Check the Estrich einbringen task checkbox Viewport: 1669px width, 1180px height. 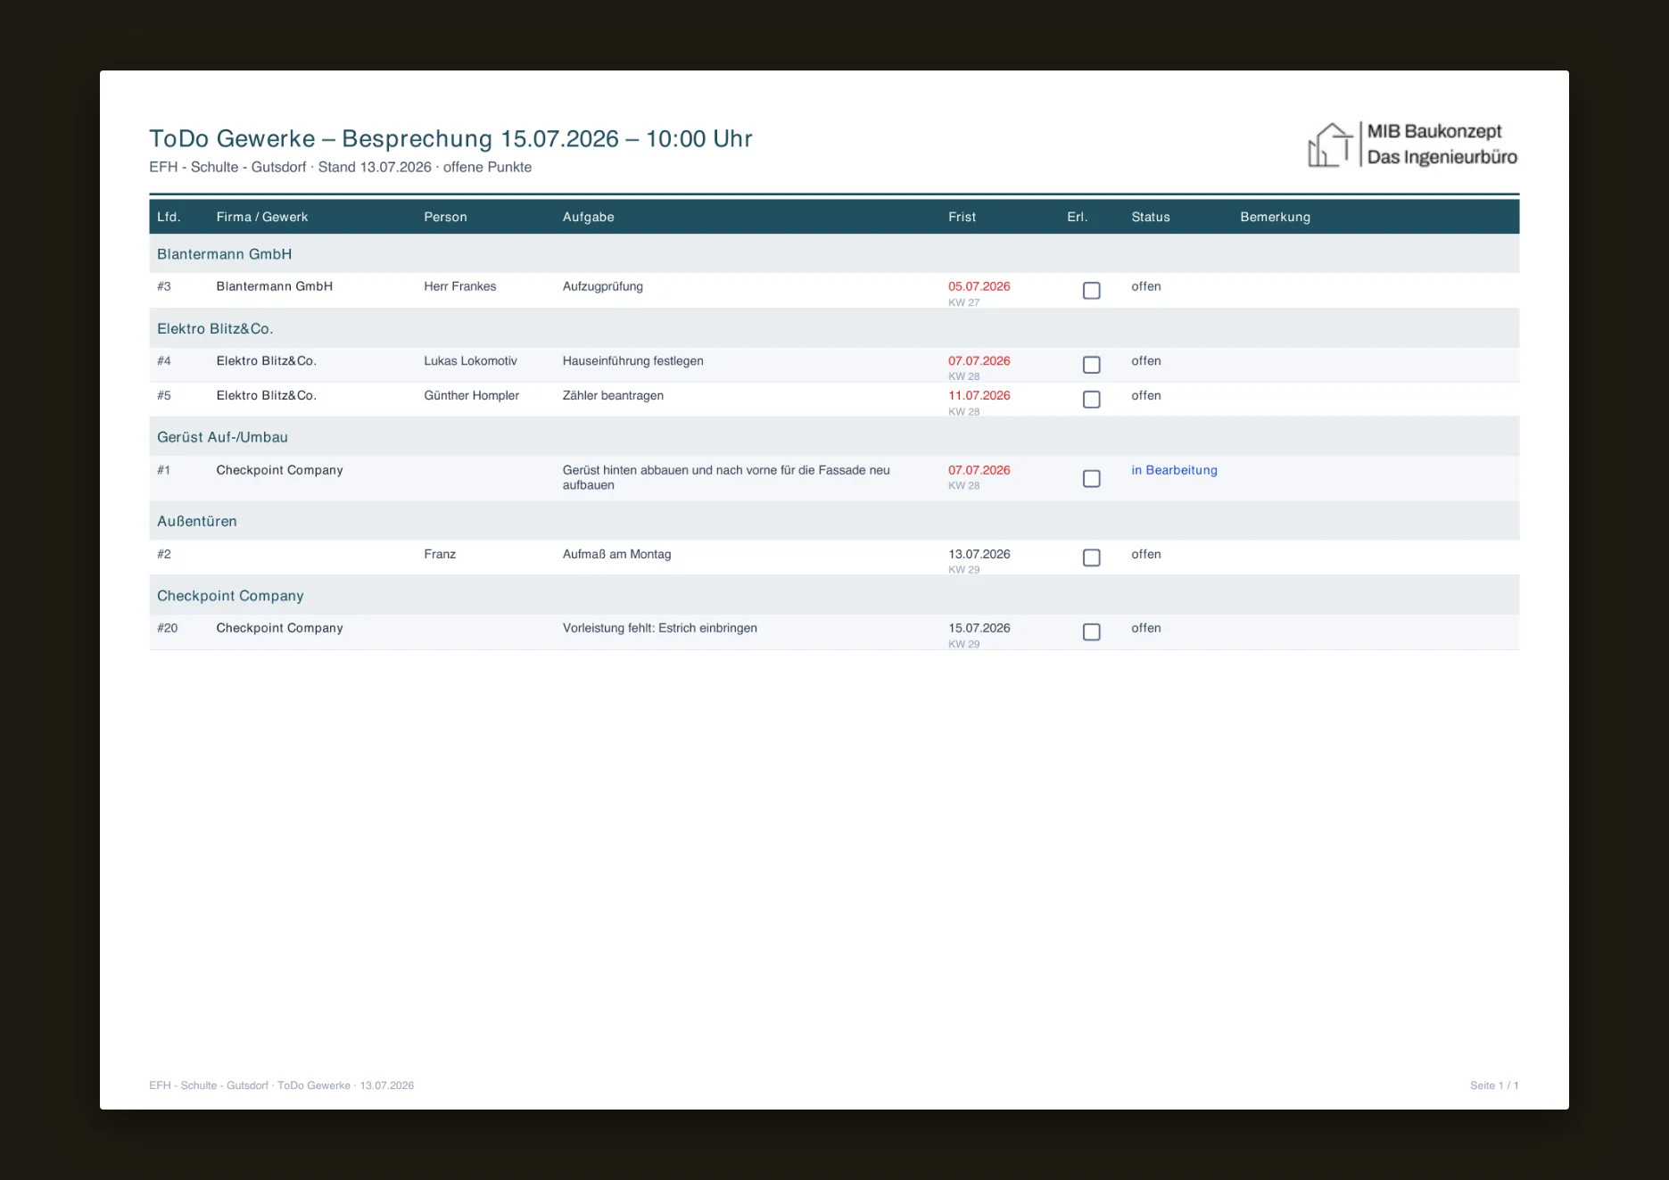[x=1091, y=632]
